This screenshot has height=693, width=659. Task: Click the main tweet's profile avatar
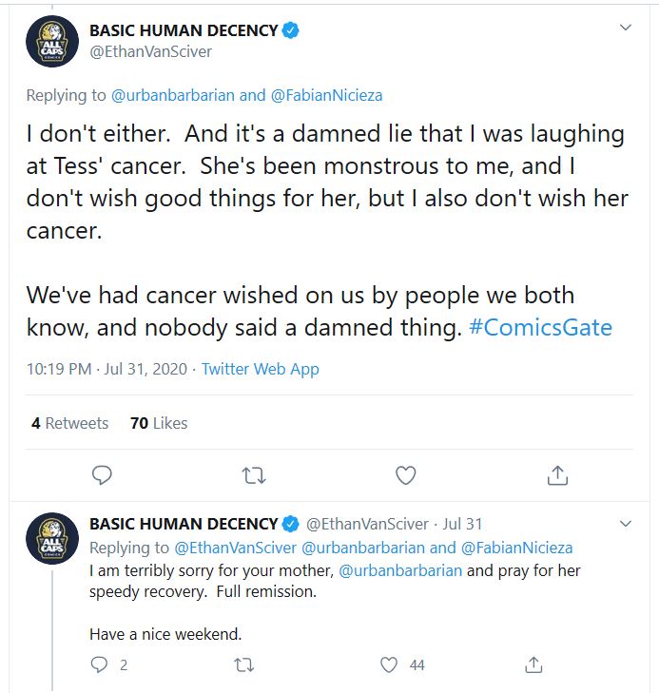click(x=51, y=41)
